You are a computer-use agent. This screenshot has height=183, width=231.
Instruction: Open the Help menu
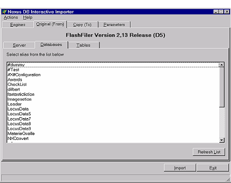[x=28, y=17]
